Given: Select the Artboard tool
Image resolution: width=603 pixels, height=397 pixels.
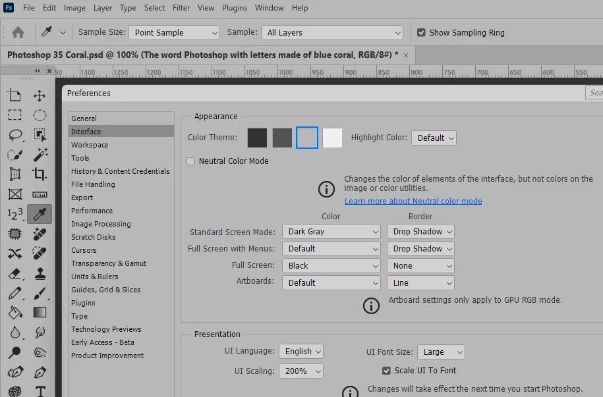Looking at the screenshot, I should click(14, 95).
